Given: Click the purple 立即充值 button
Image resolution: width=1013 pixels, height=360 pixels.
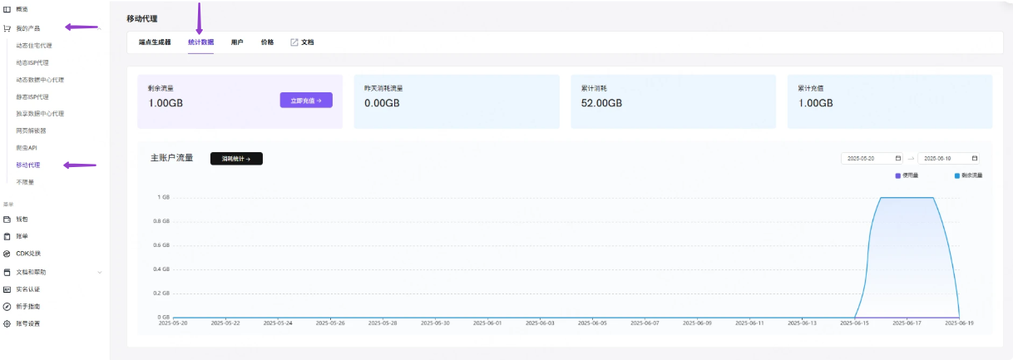Looking at the screenshot, I should [x=306, y=101].
